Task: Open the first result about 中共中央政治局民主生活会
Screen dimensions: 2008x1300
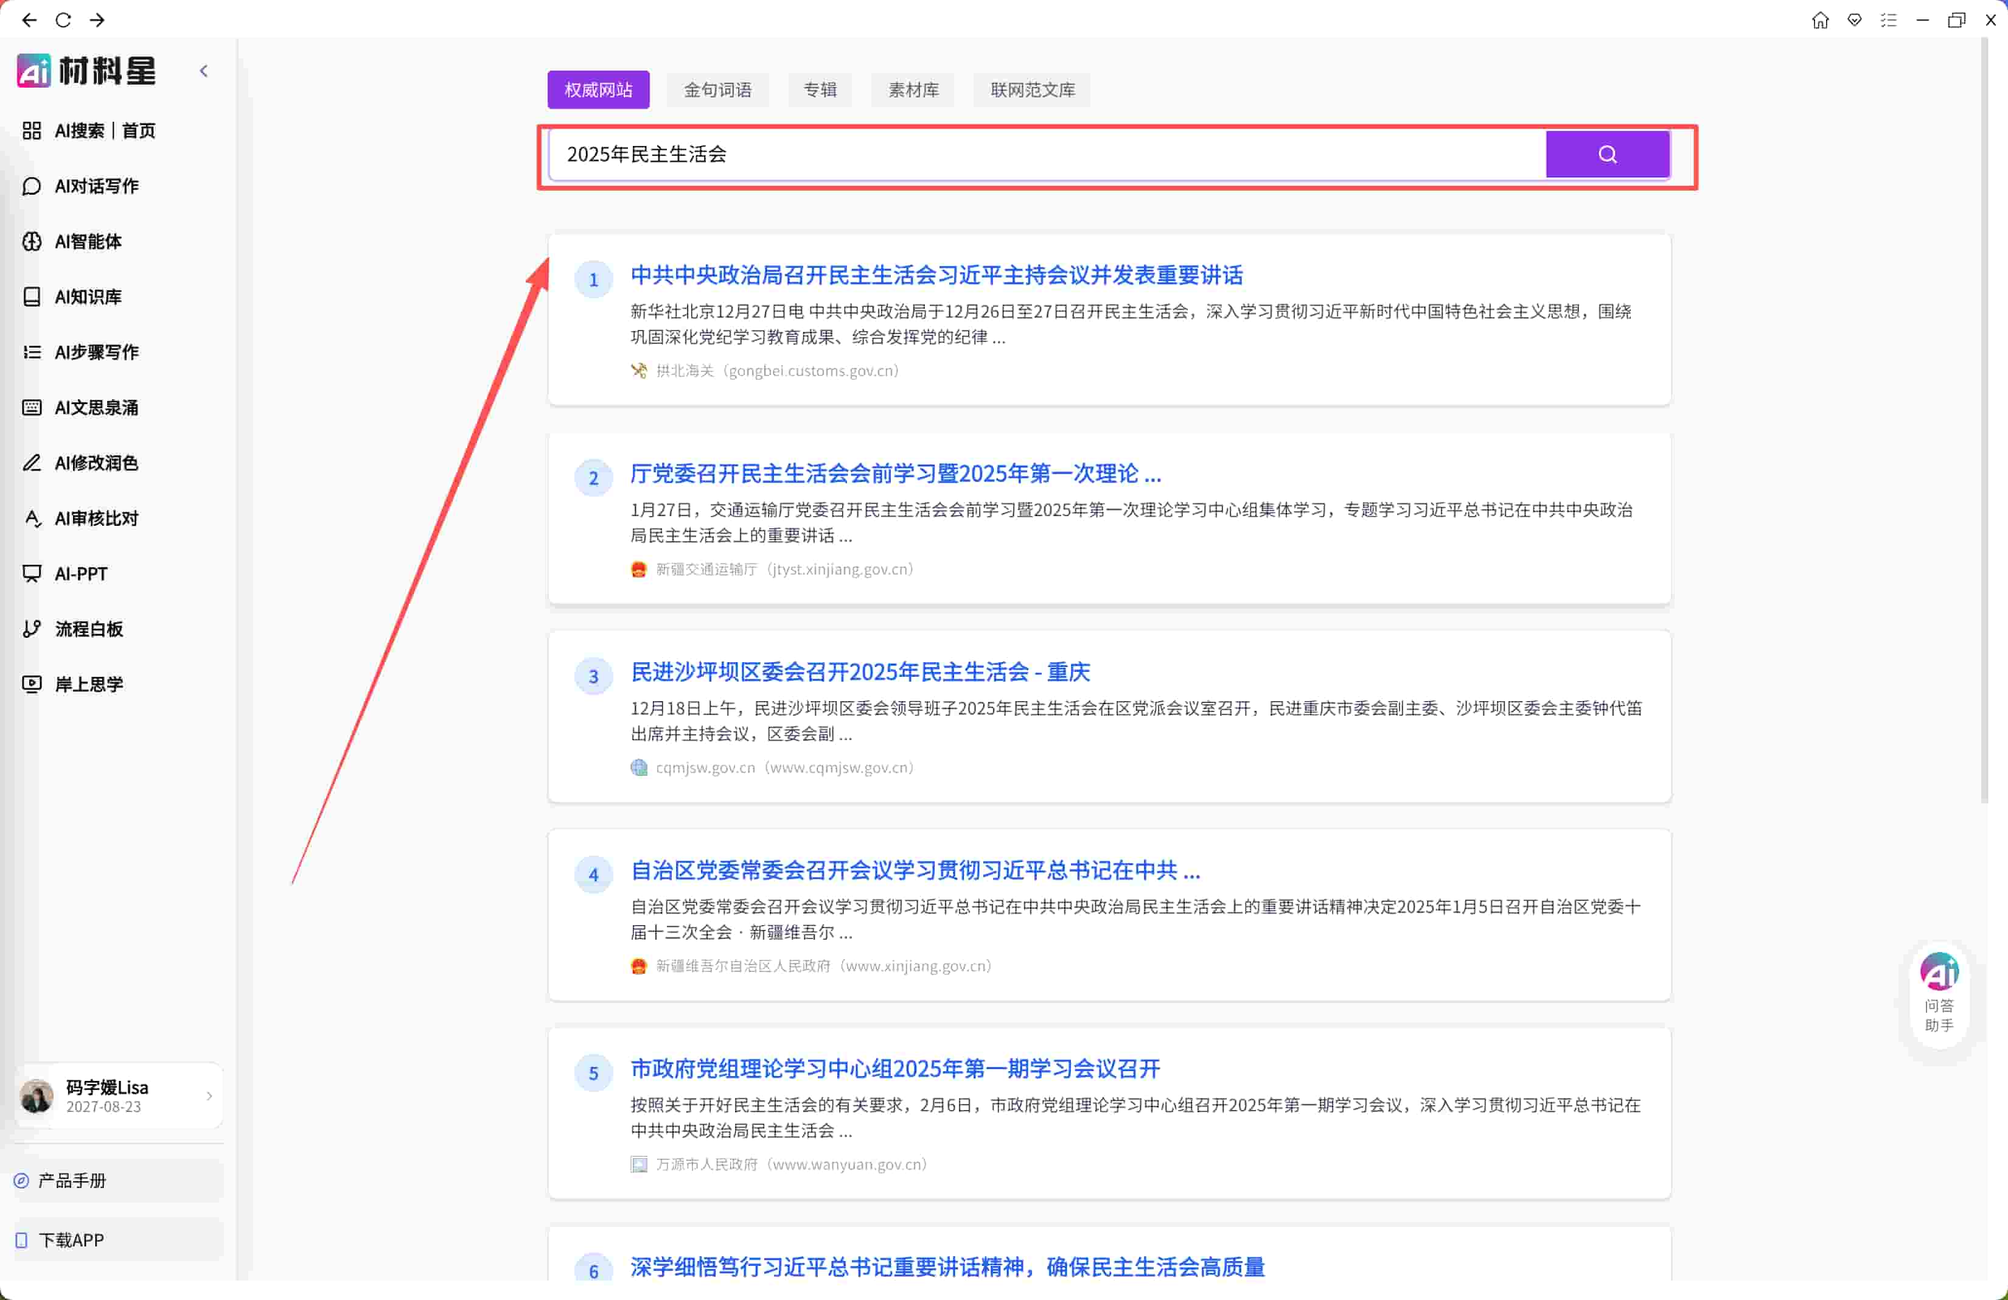Action: (936, 275)
